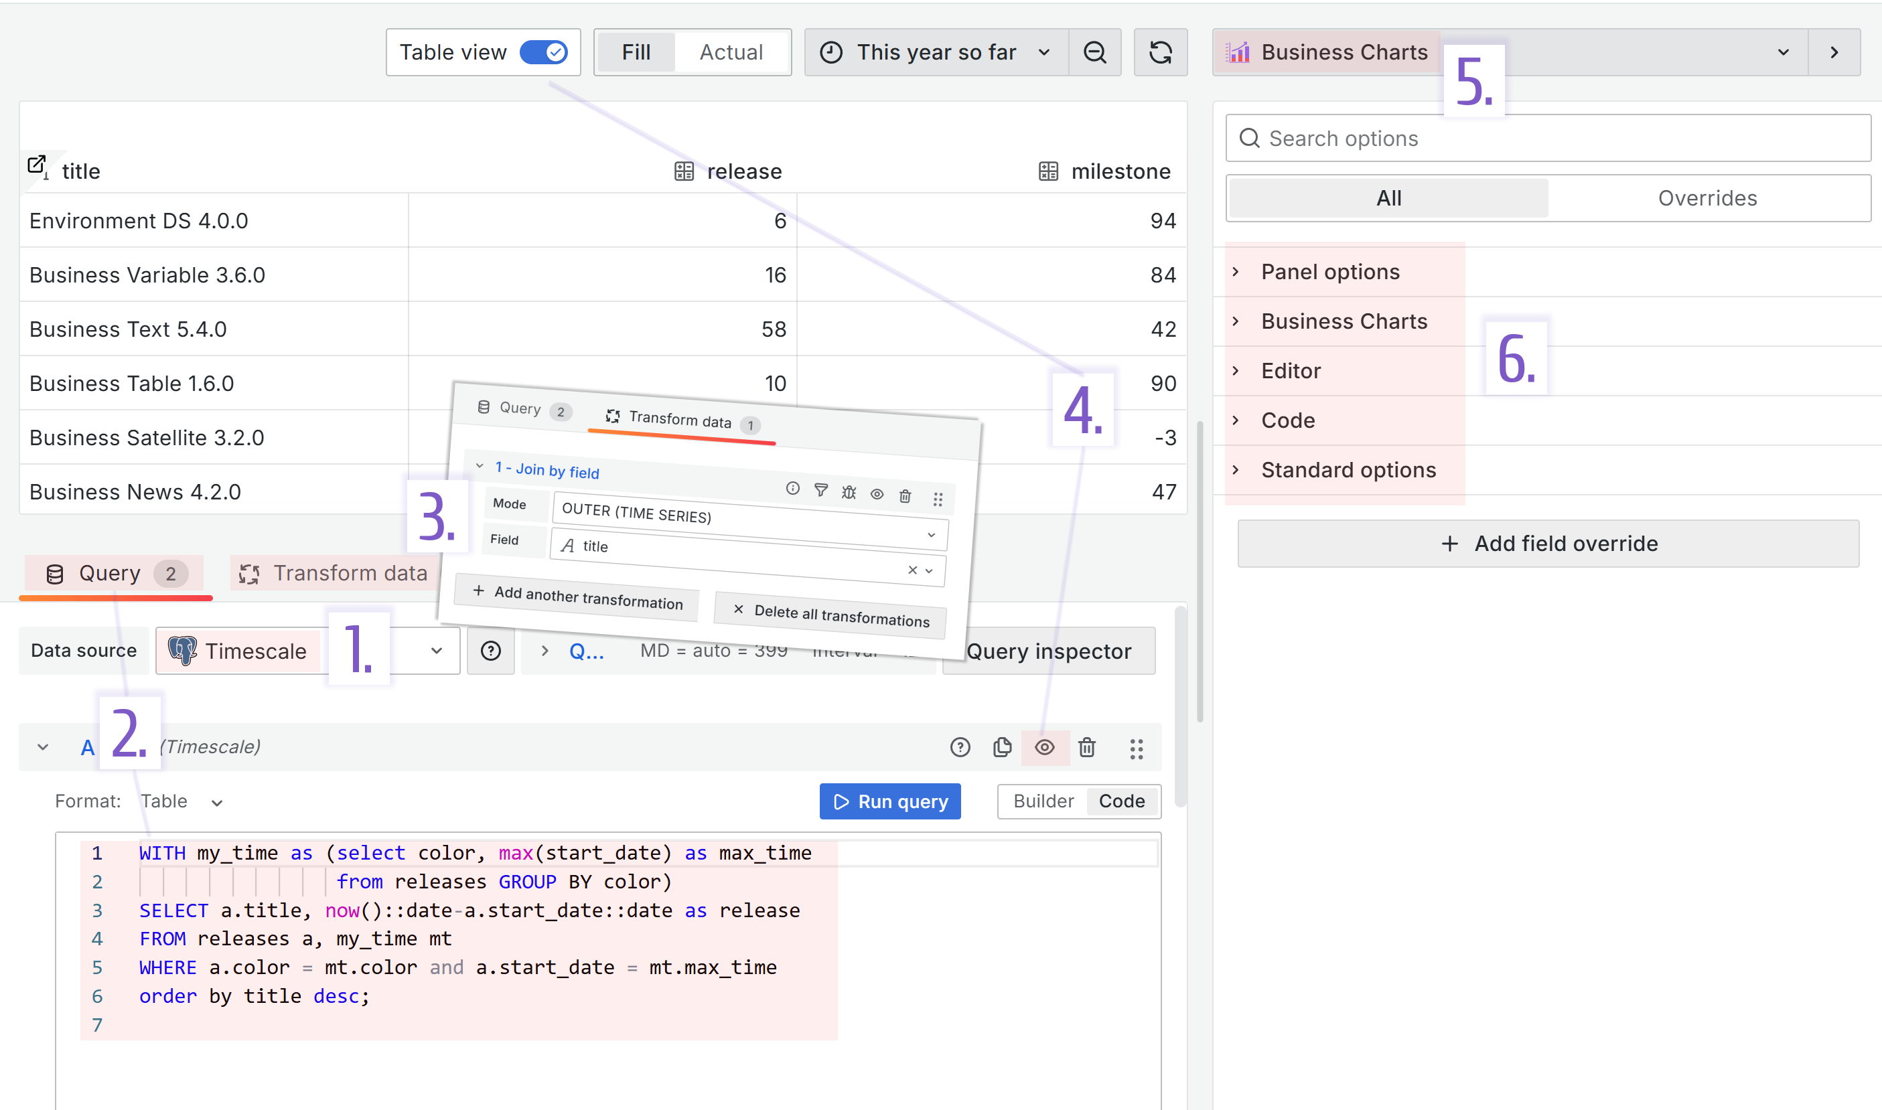Switch to Builder editor mode
The image size is (1882, 1110).
tap(1043, 802)
